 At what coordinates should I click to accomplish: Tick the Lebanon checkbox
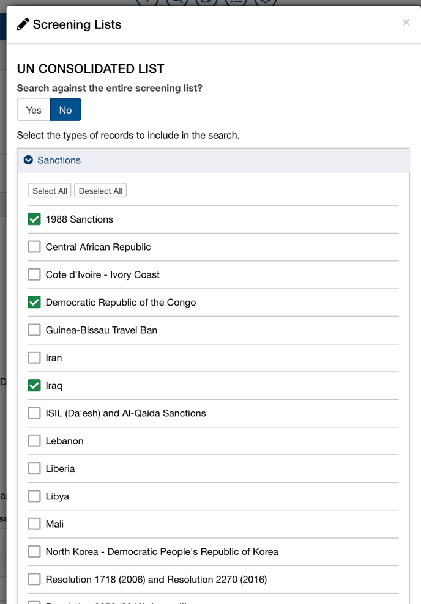(34, 441)
